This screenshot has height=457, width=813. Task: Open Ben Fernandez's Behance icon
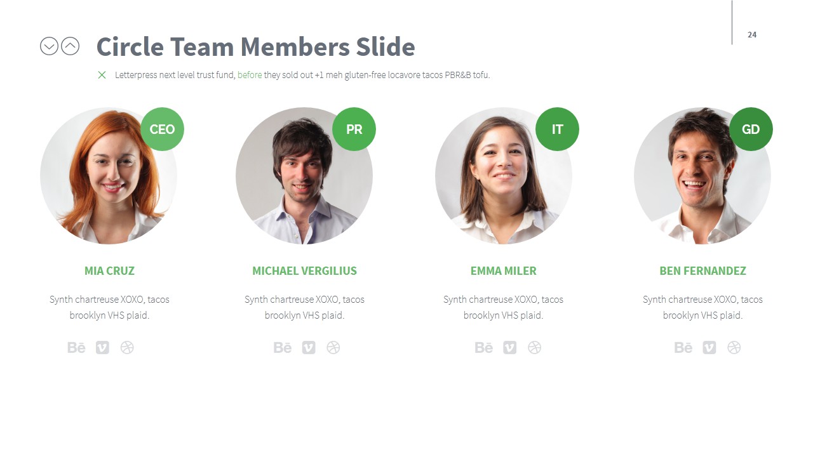tap(683, 347)
